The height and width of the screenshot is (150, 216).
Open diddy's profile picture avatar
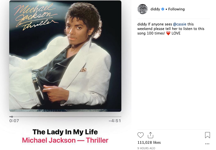(142, 9)
